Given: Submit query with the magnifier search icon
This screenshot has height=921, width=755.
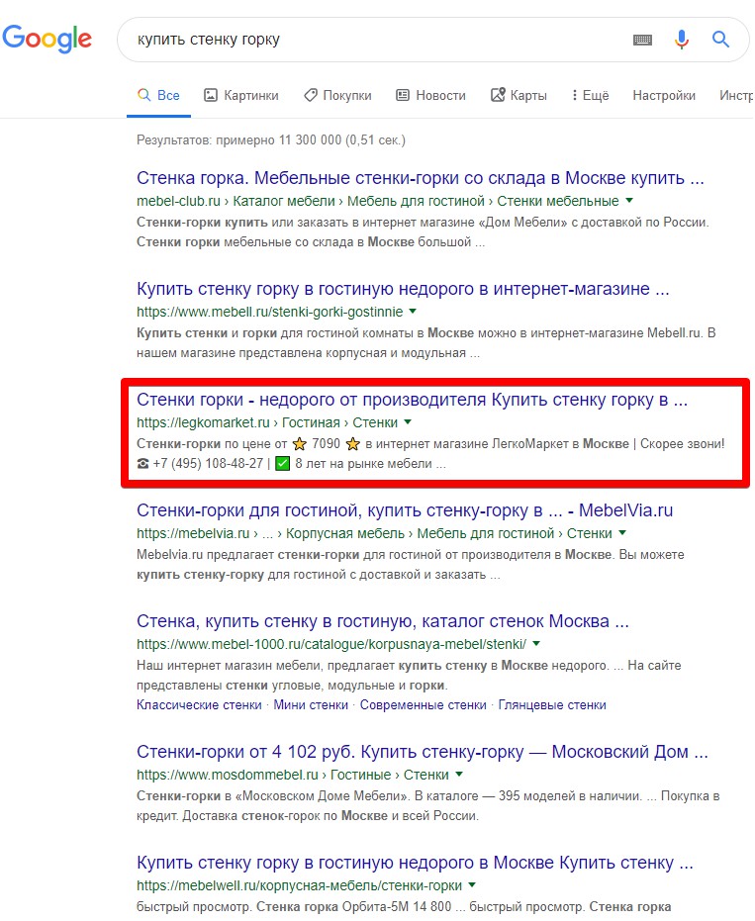Looking at the screenshot, I should (x=720, y=40).
